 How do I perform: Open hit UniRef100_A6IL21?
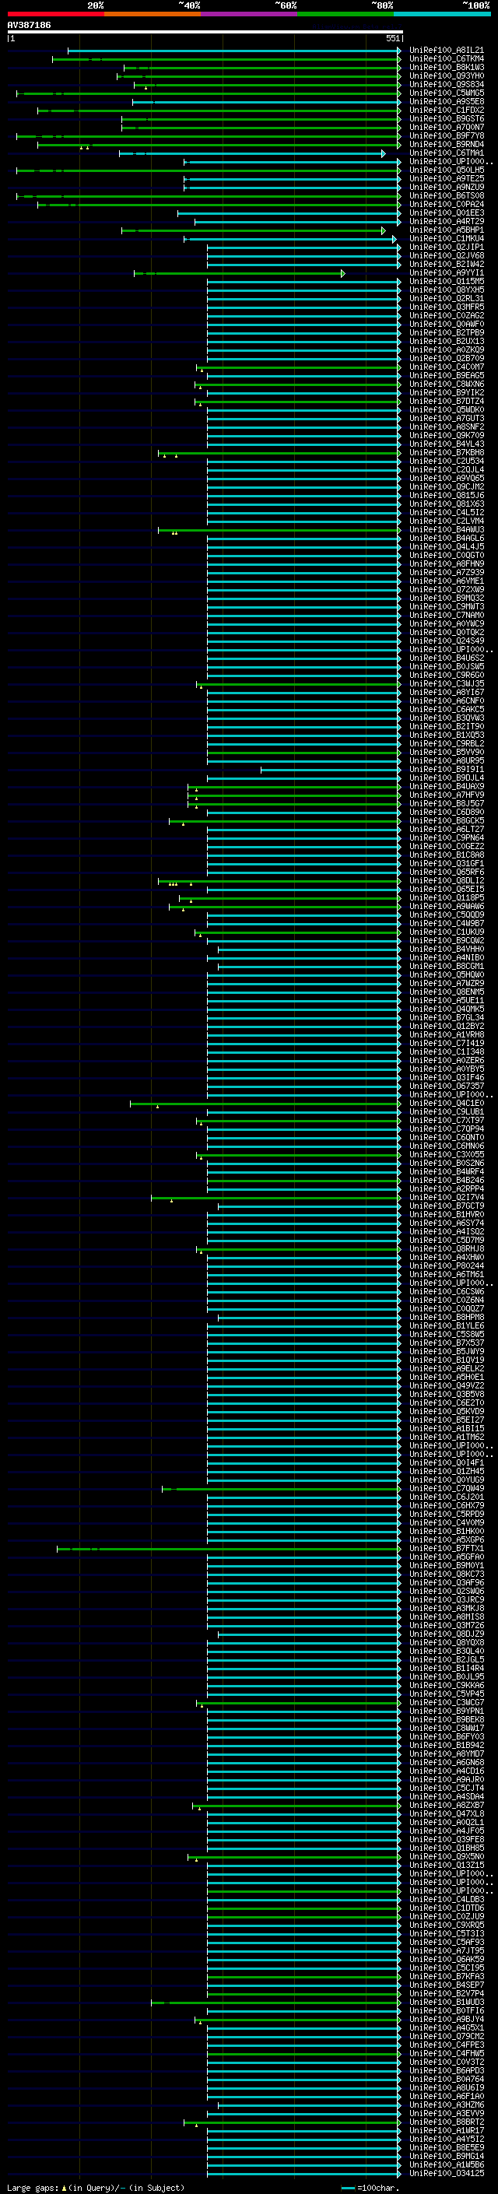[x=446, y=51]
